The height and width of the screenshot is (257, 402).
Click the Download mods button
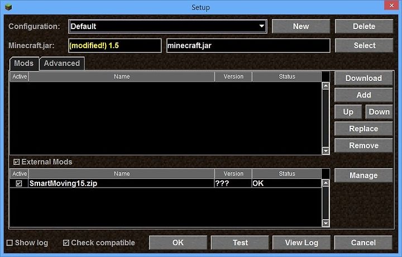click(x=363, y=78)
